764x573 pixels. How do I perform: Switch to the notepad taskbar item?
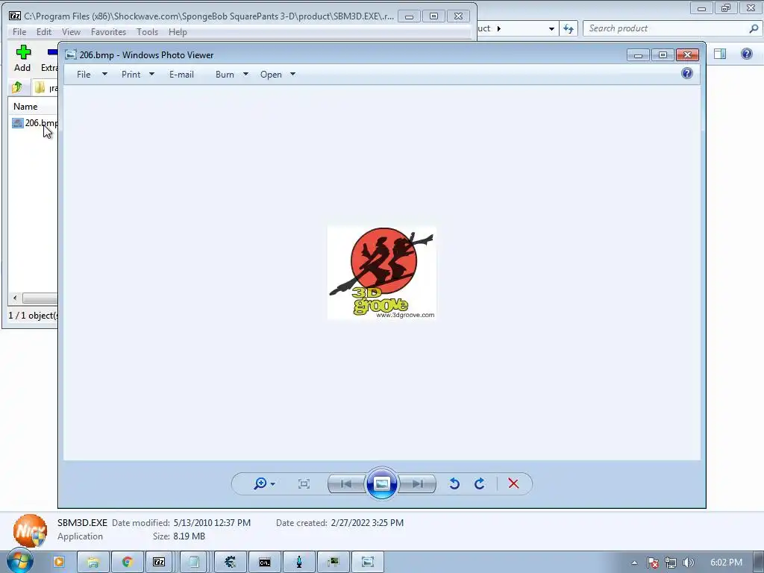pyautogui.click(x=194, y=562)
